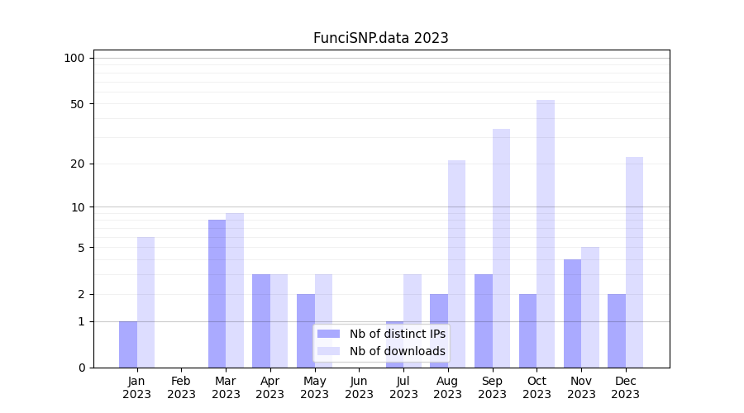Click the chart title FunciSNP.data 2023
This screenshot has width=744, height=413.
click(x=380, y=38)
